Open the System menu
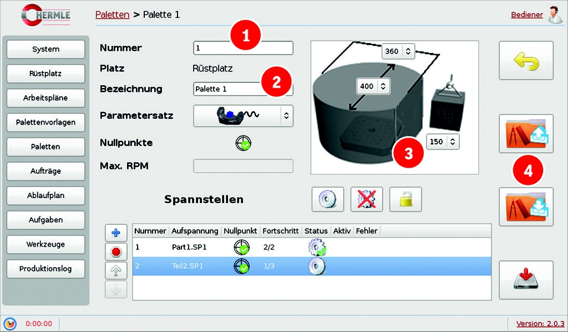The image size is (568, 332). (x=45, y=49)
